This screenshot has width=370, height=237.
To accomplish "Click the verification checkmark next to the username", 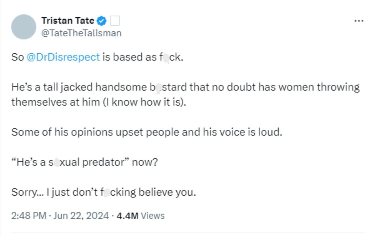I will 101,21.
